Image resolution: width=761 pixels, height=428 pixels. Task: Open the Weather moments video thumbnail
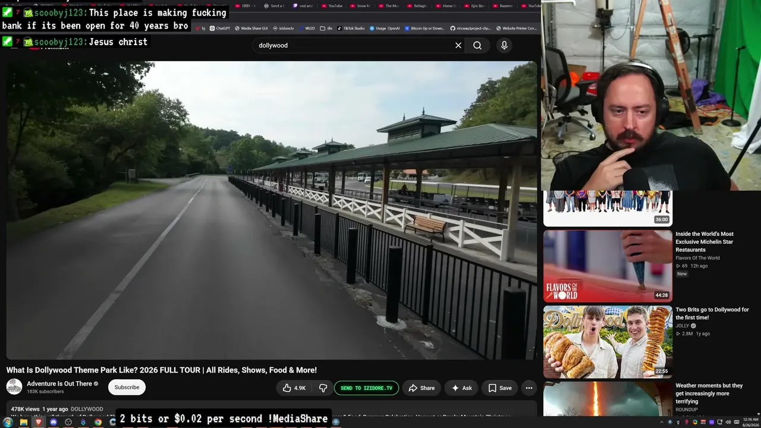608,399
